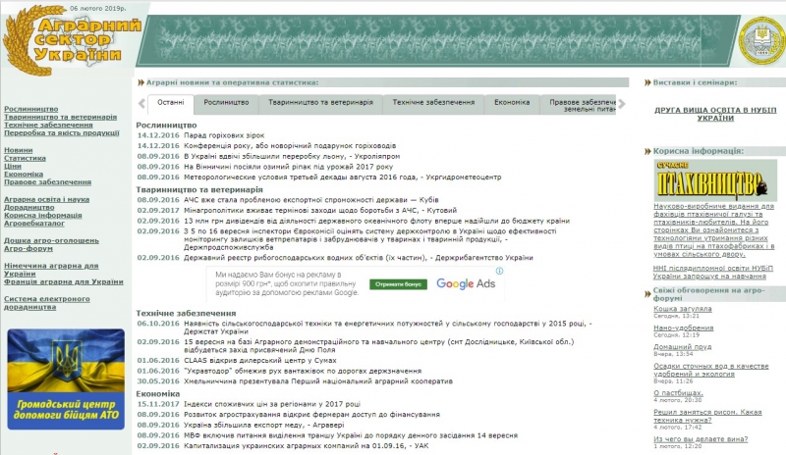Open news АЧС вже стала проблемою
This screenshot has width=786, height=455.
310,200
